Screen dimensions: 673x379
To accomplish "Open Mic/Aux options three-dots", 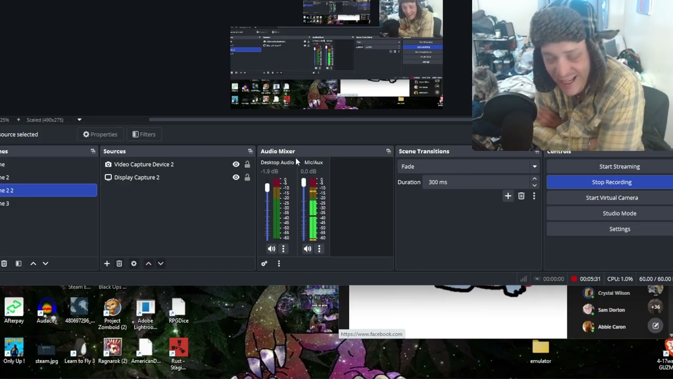I will coord(319,248).
